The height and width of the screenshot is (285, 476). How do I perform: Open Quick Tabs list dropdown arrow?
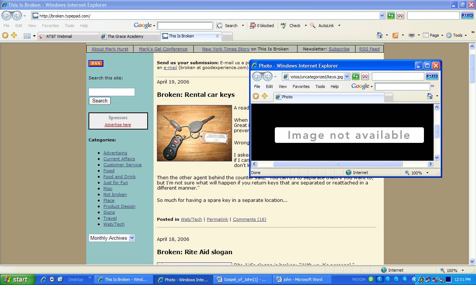[34, 36]
